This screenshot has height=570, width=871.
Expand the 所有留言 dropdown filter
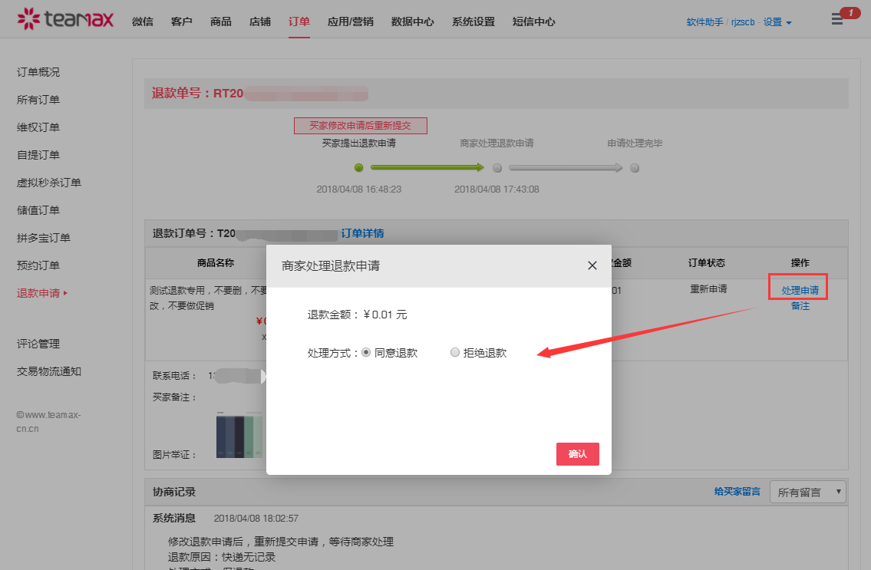pyautogui.click(x=807, y=493)
